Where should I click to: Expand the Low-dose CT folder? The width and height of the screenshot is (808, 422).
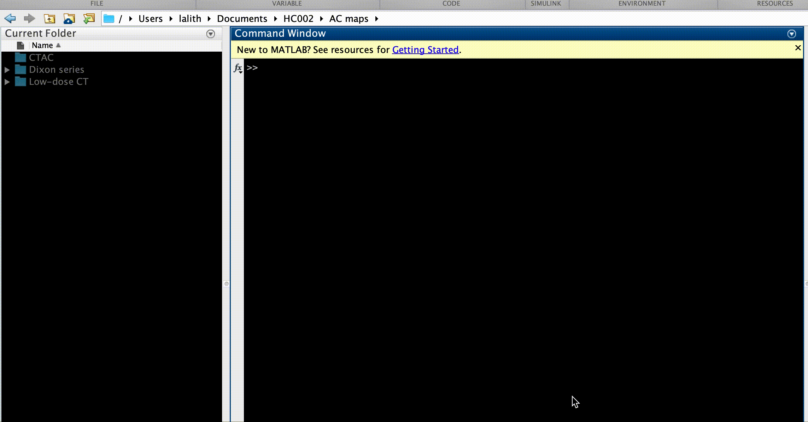click(x=7, y=82)
